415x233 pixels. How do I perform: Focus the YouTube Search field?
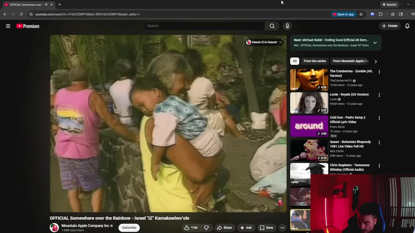pyautogui.click(x=204, y=26)
